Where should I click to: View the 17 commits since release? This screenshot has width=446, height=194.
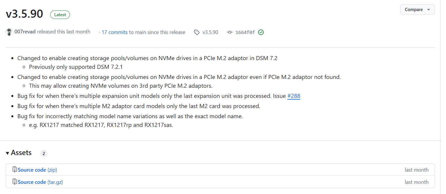(x=114, y=33)
